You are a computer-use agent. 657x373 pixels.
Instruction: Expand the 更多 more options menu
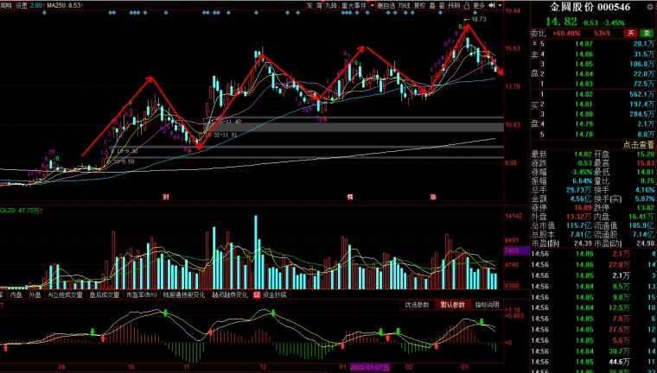point(479,5)
